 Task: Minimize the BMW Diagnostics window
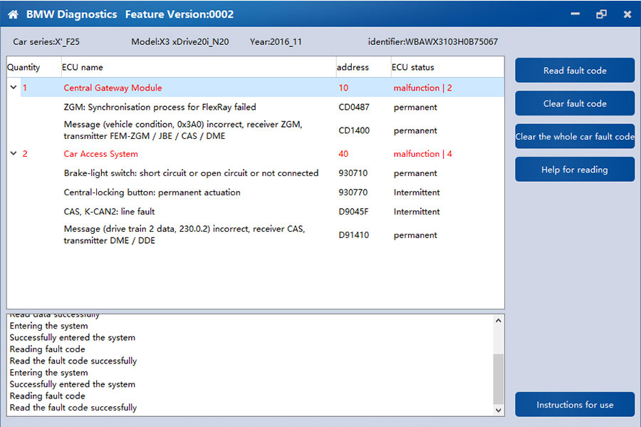[x=575, y=14]
